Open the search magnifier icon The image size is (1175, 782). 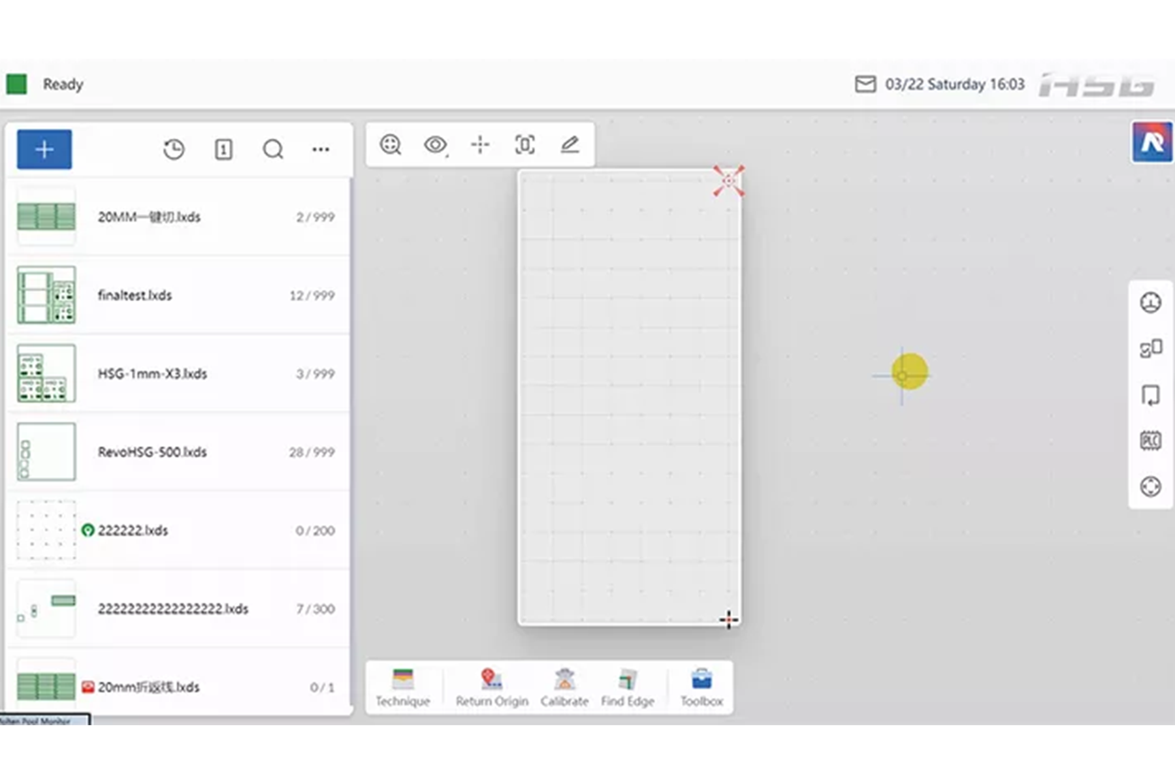[273, 149]
